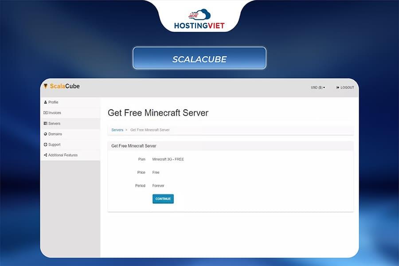The height and width of the screenshot is (266, 399).
Task: Click the Profile user icon in sidebar
Action: (45, 102)
